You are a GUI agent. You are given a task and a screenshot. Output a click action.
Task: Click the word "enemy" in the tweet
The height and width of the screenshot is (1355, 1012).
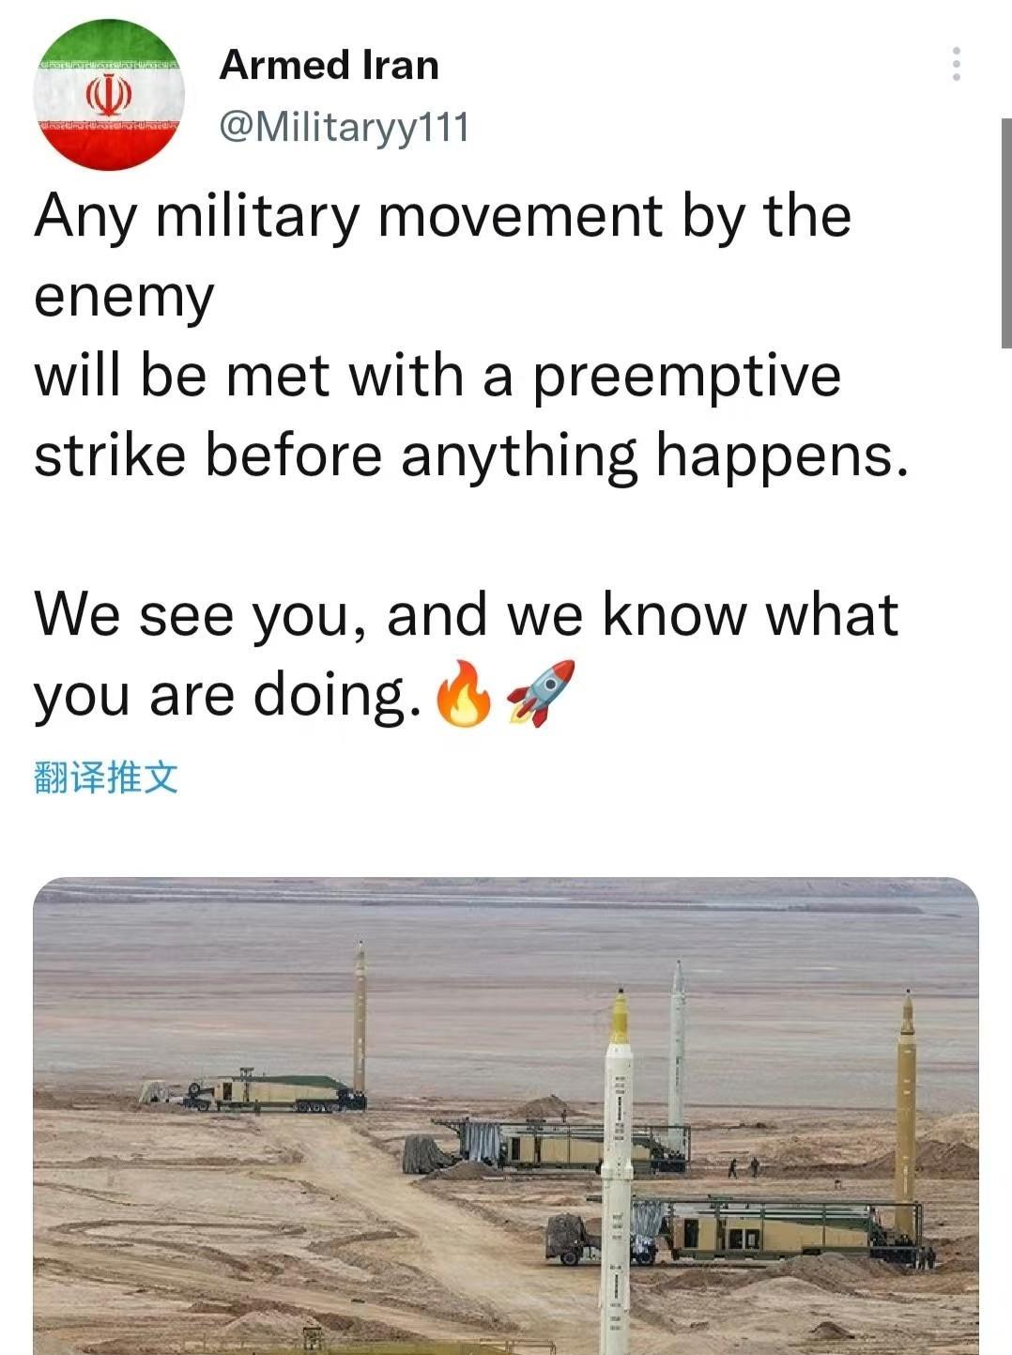tap(124, 299)
